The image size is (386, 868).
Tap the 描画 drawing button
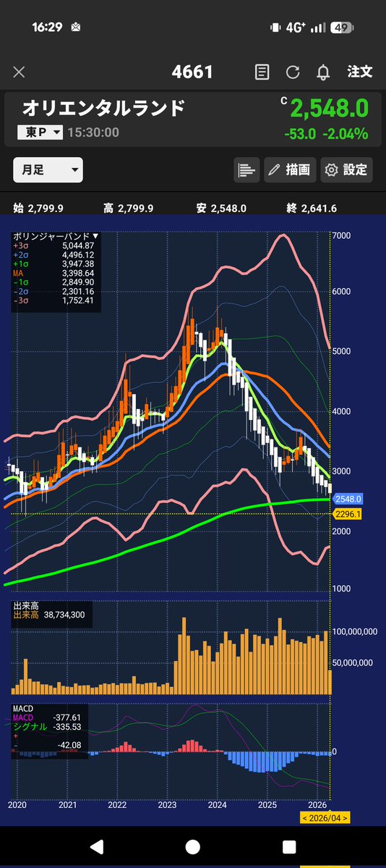(x=289, y=170)
